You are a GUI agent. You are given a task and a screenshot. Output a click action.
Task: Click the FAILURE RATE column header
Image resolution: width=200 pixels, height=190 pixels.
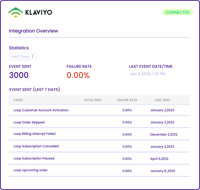coord(127,100)
